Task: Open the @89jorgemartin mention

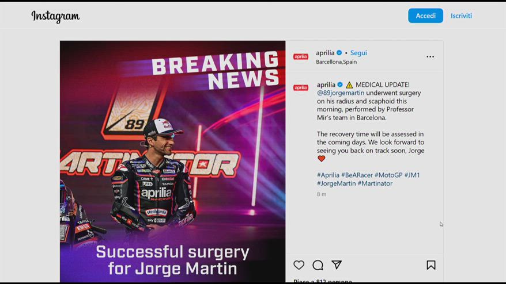Action: [341, 93]
